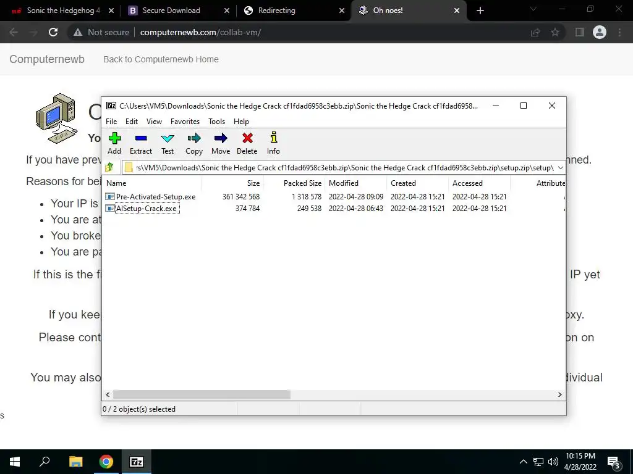Sort by Created column header

pos(418,183)
